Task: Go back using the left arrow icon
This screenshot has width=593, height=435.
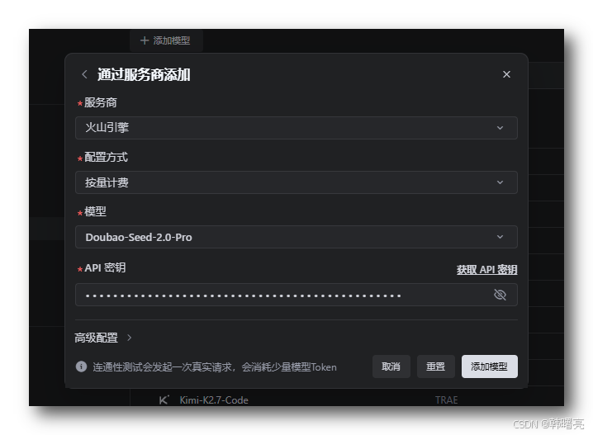Action: 85,74
